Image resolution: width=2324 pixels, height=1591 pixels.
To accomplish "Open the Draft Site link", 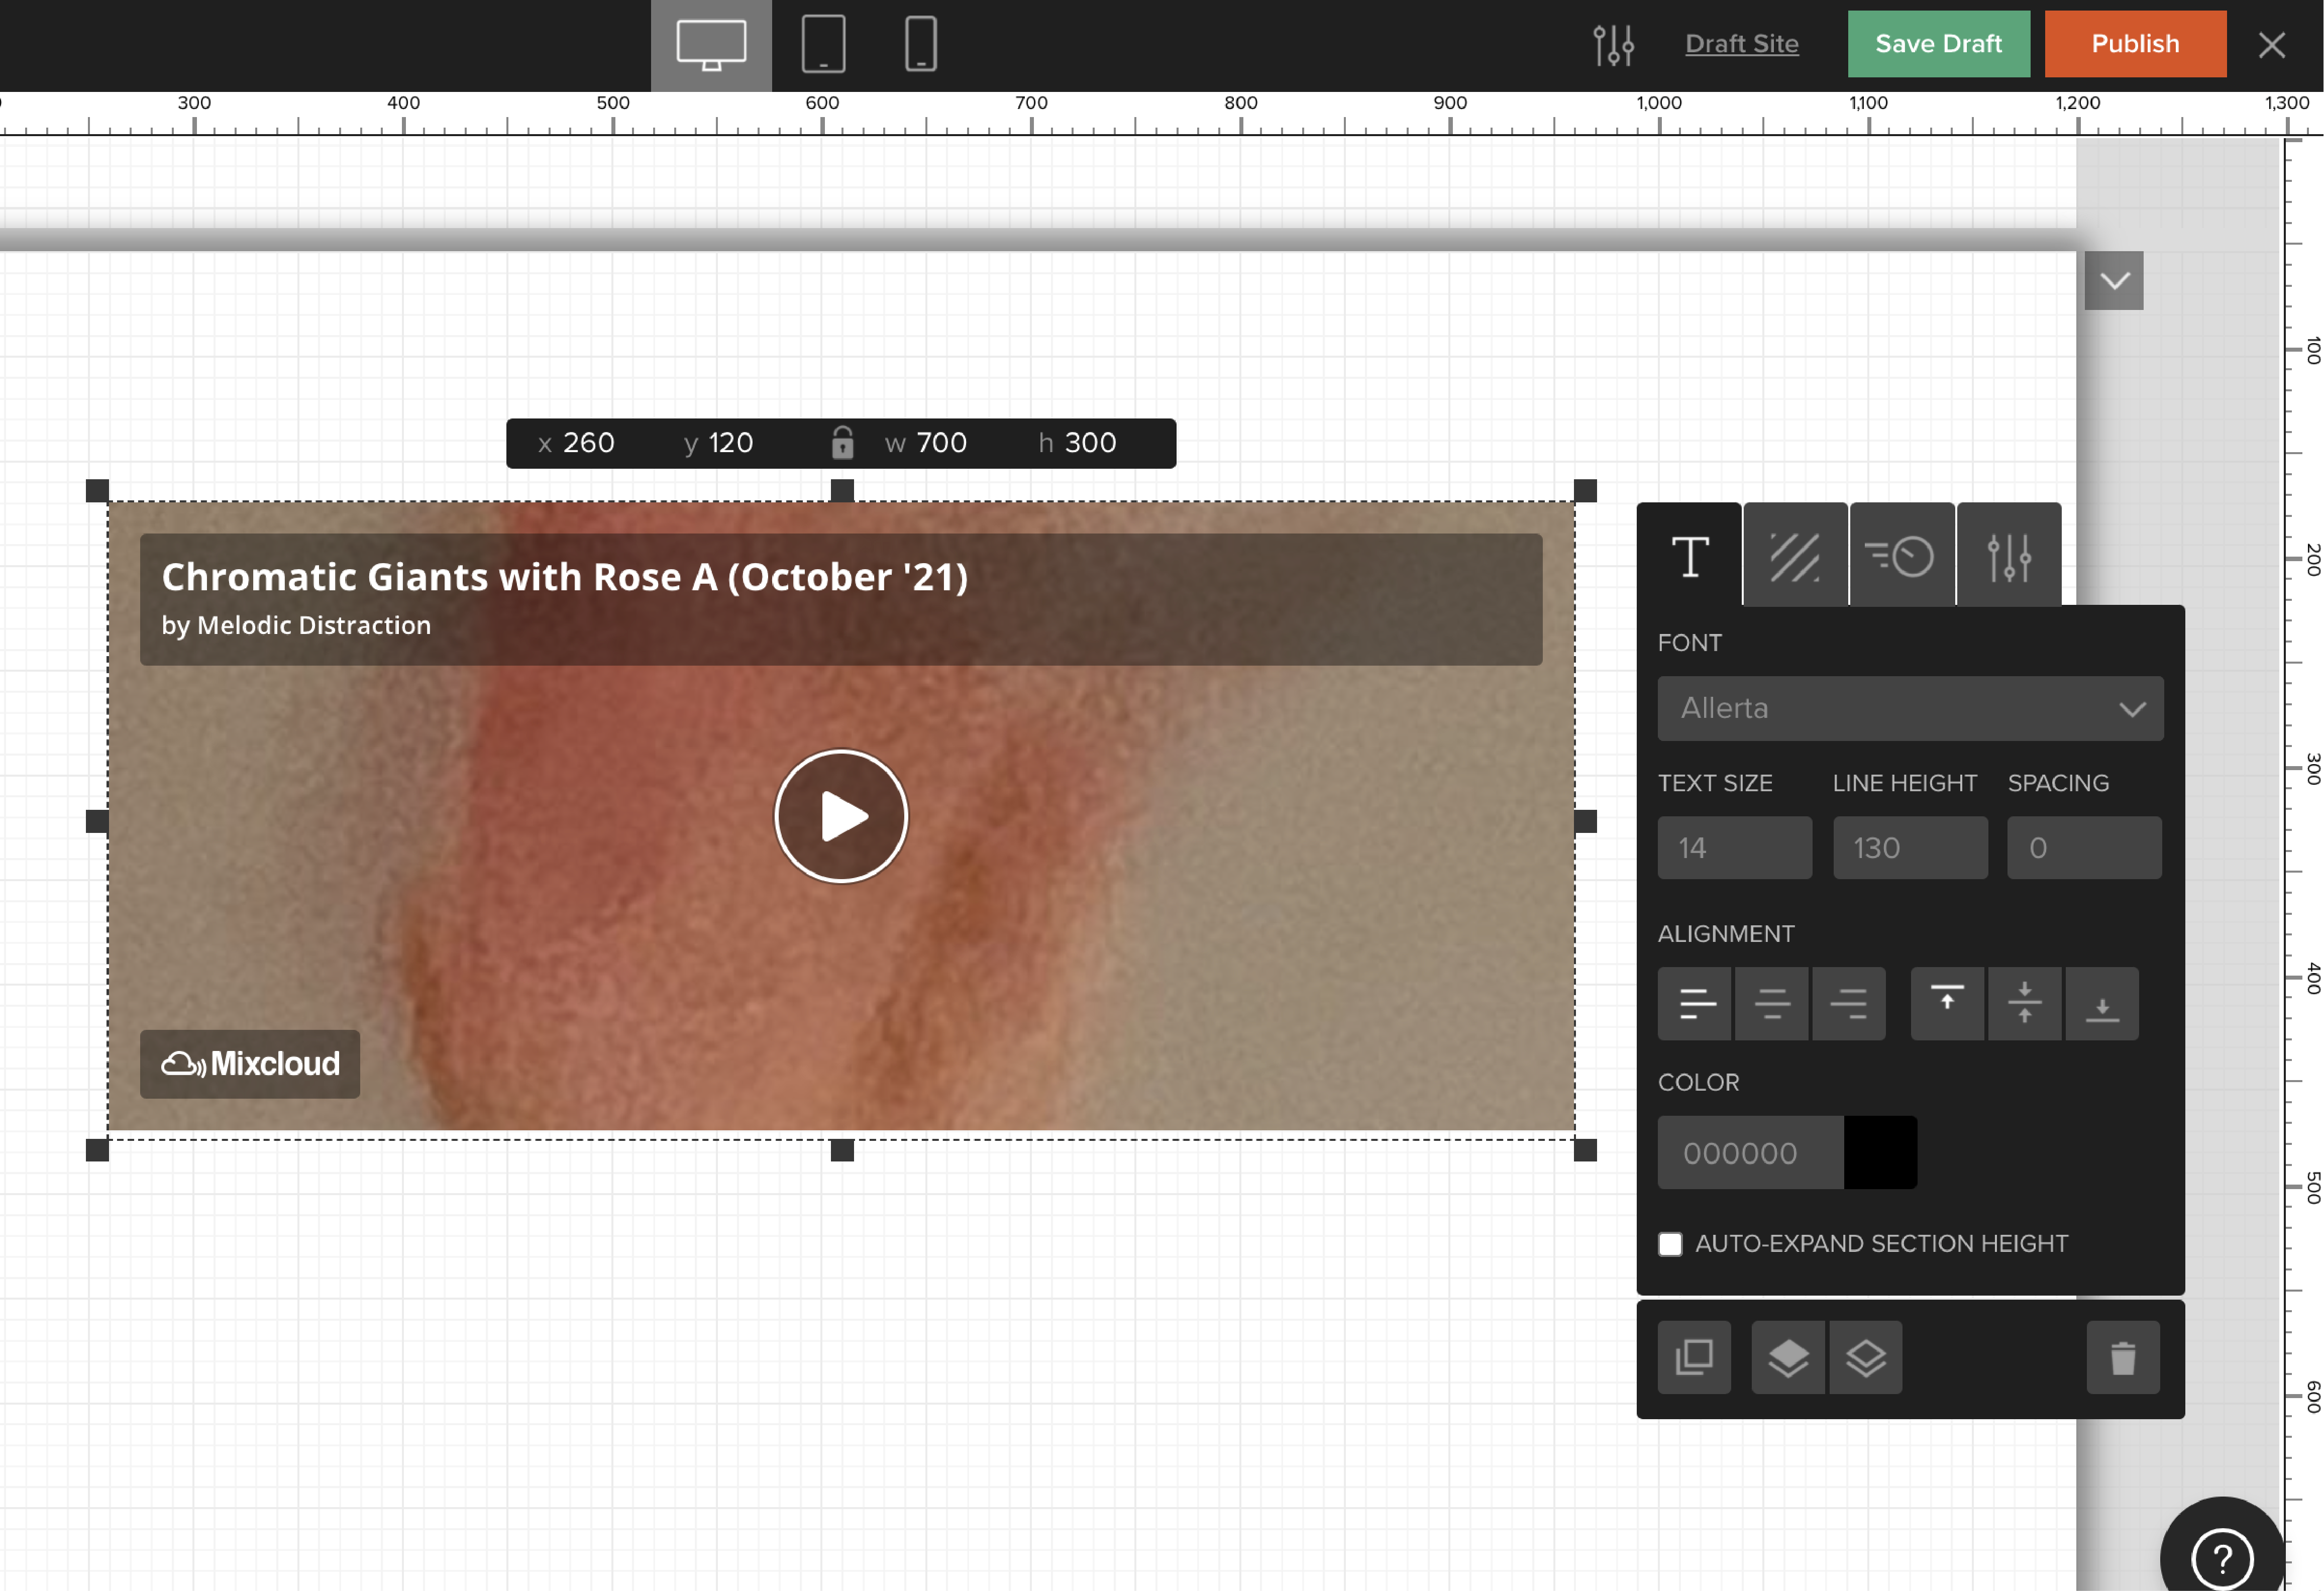I will [1741, 44].
